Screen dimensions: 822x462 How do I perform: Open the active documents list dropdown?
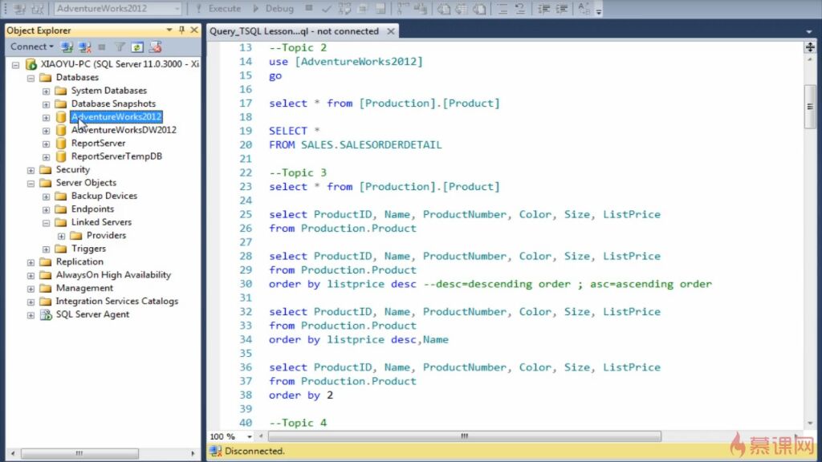coord(809,32)
